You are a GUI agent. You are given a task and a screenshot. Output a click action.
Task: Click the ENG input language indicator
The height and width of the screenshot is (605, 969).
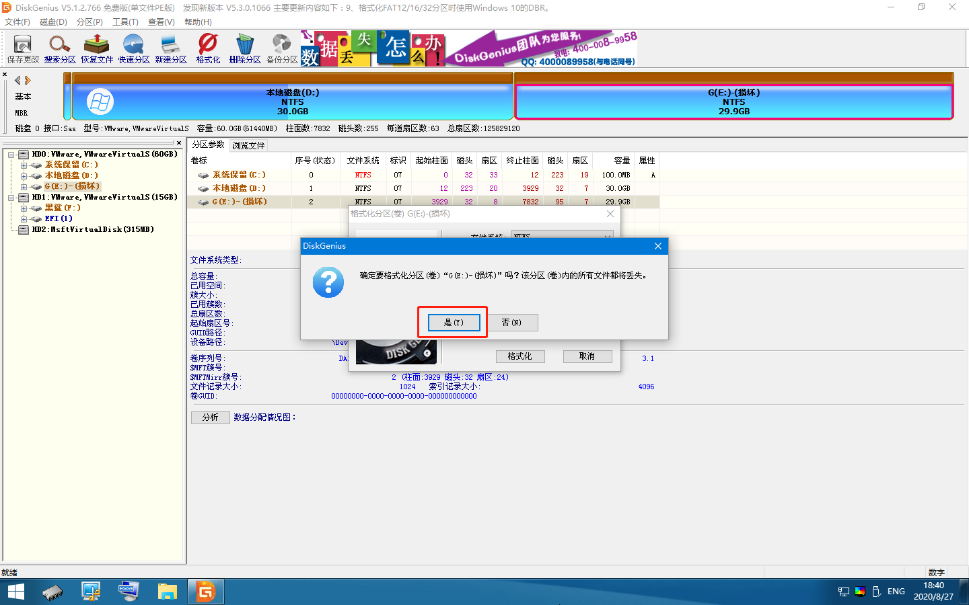coord(896,592)
